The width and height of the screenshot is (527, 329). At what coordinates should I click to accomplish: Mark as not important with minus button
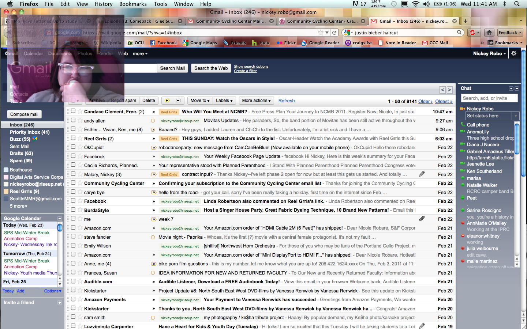point(178,101)
